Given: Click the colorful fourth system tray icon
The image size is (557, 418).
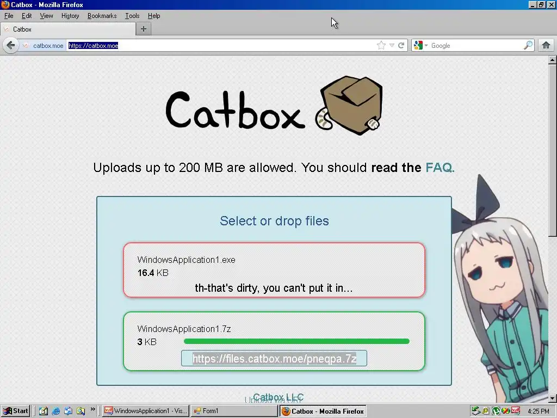Looking at the screenshot, I should (505, 411).
